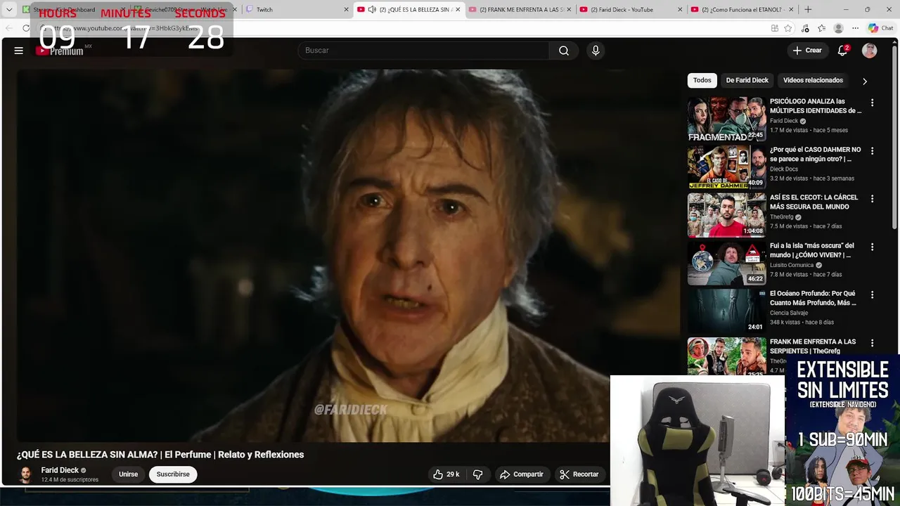Screen dimensions: 900x506
Task: Start voice search with the microphone
Action: click(596, 51)
